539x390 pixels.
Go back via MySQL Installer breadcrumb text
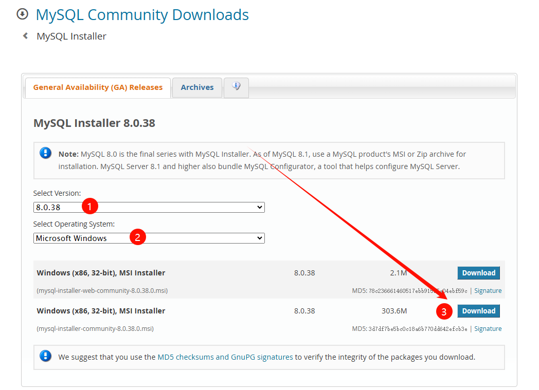71,36
